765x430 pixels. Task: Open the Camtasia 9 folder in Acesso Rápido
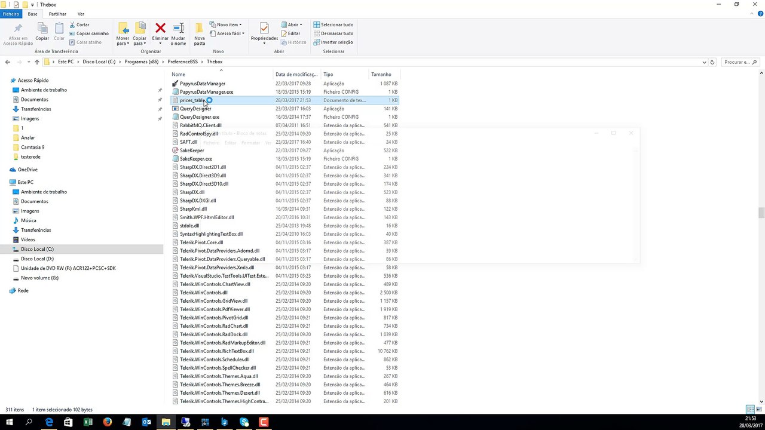pos(32,147)
